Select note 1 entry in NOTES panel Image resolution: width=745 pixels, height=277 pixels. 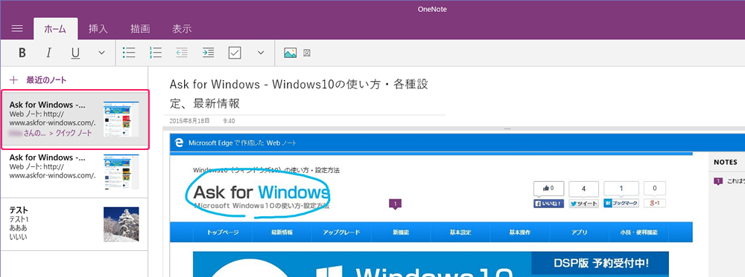coord(729,181)
